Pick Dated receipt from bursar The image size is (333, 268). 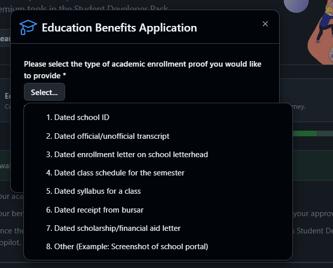click(158, 210)
